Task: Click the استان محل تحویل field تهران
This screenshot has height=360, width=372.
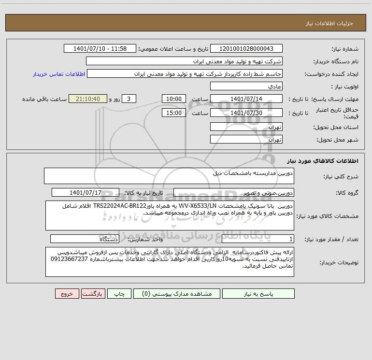Action: 246,127
